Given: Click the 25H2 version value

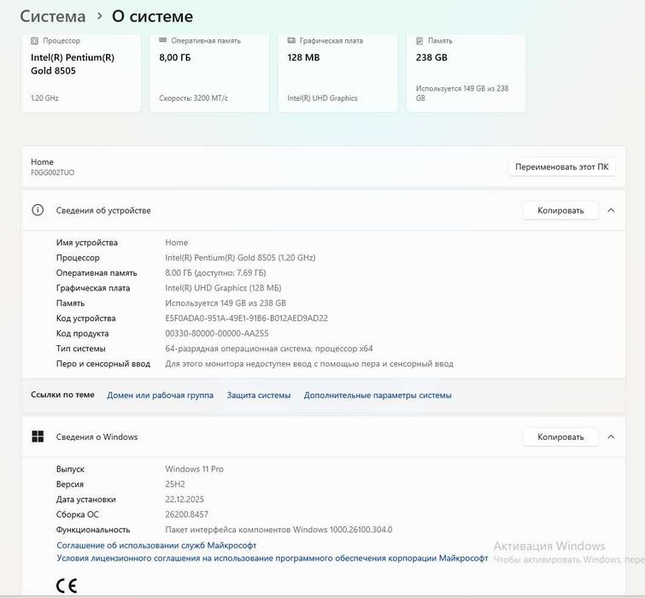Looking at the screenshot, I should [x=175, y=484].
